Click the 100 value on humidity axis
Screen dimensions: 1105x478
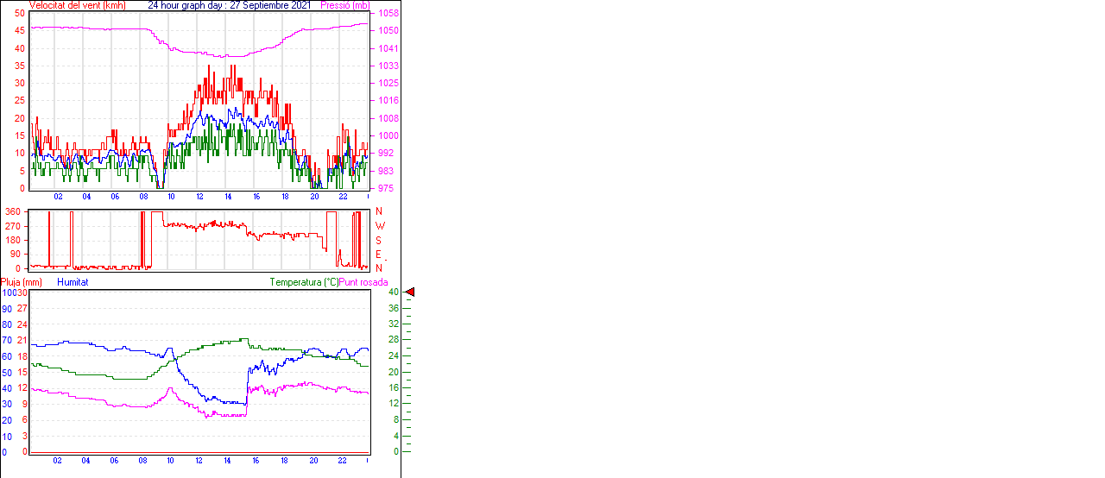[x=8, y=292]
